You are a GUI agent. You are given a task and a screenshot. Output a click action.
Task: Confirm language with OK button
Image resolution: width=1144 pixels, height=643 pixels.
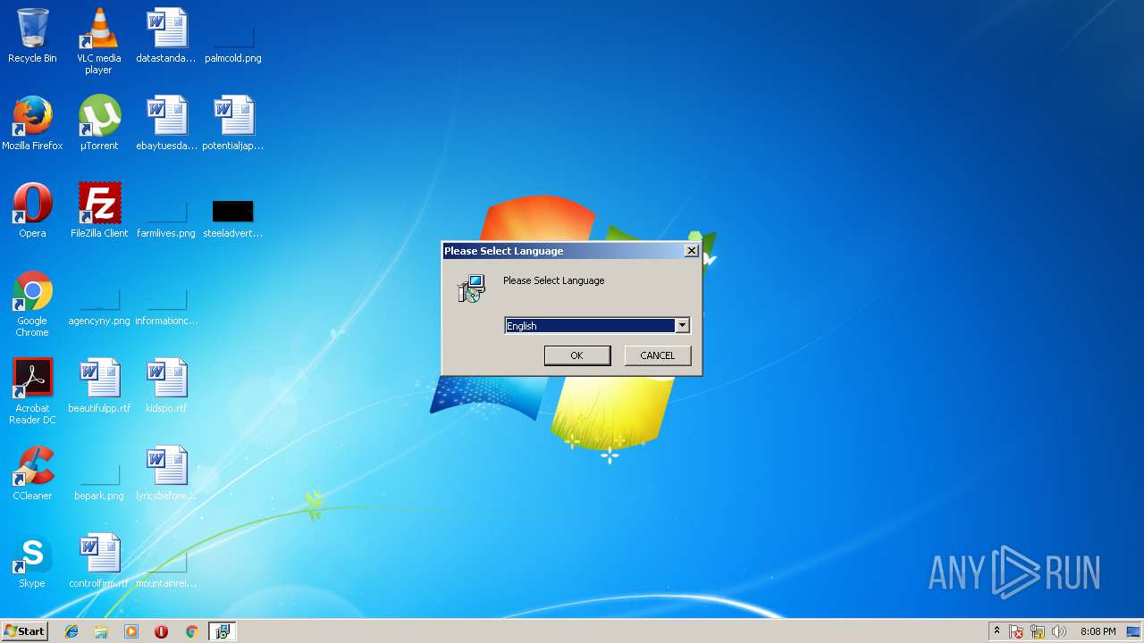click(577, 355)
